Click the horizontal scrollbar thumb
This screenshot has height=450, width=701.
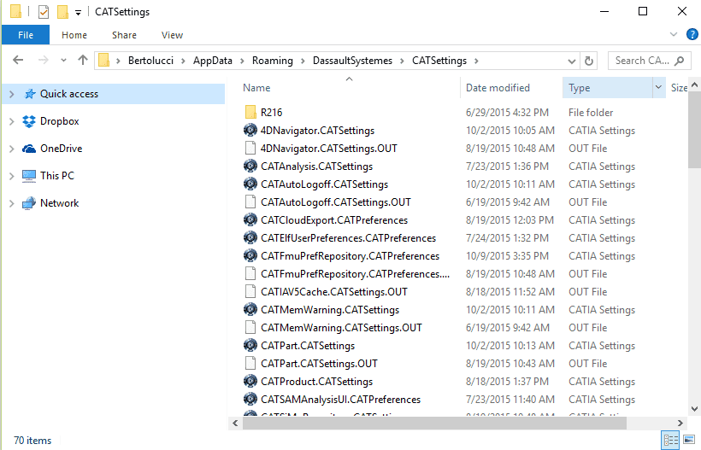434,423
